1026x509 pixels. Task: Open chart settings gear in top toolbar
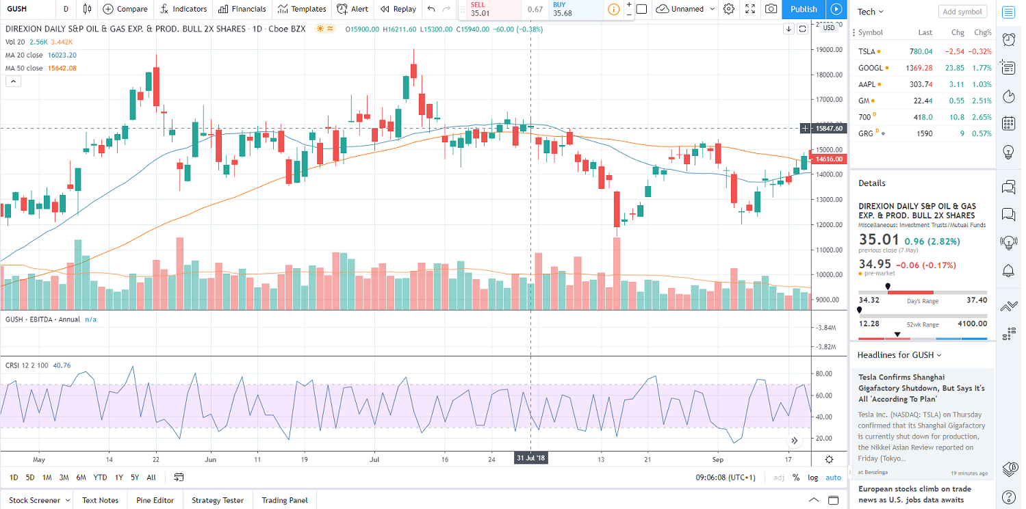(x=729, y=9)
